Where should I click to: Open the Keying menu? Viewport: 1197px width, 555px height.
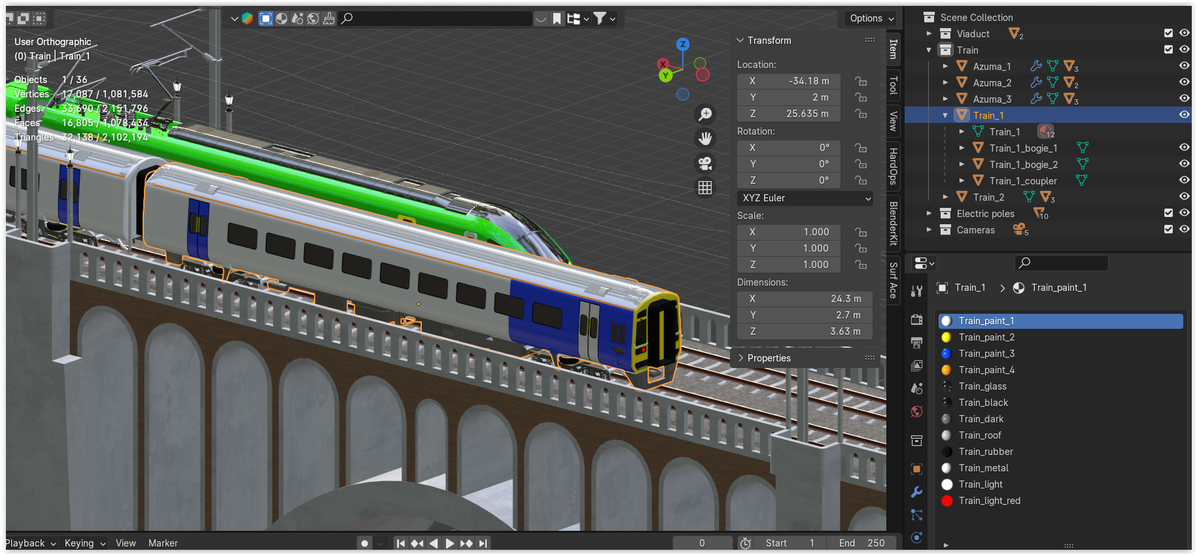tap(84, 543)
